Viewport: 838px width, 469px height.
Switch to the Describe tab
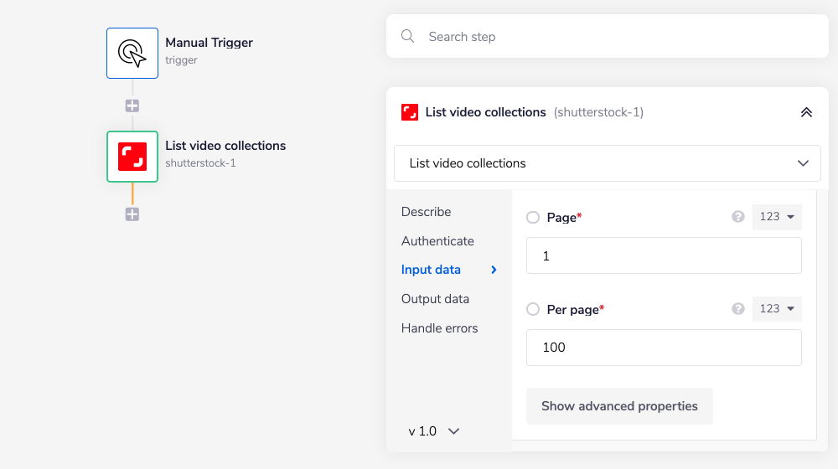tap(426, 212)
